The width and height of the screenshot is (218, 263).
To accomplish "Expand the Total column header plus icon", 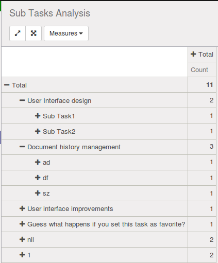I will pyautogui.click(x=193, y=54).
